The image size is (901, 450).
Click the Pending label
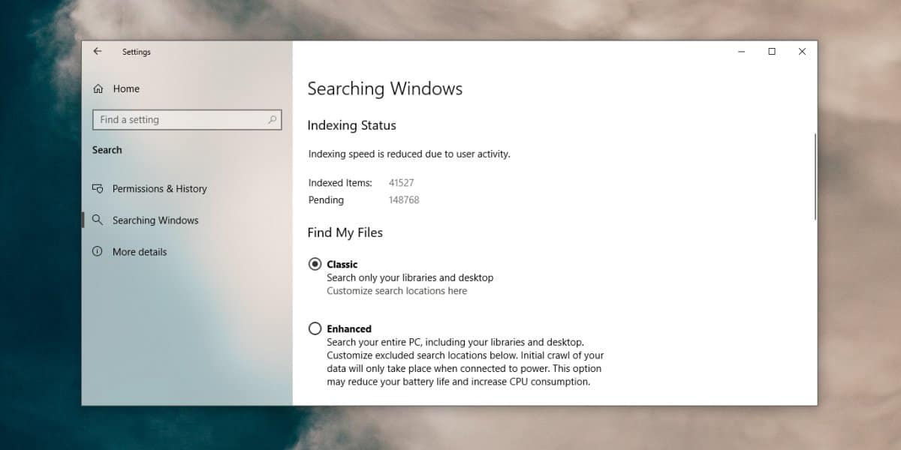click(326, 200)
